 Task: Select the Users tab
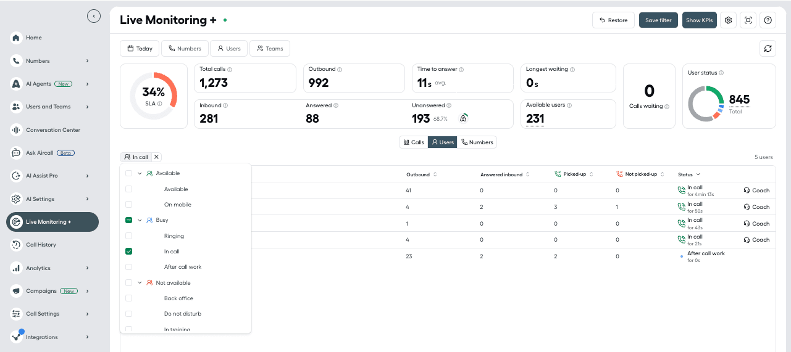click(x=443, y=142)
